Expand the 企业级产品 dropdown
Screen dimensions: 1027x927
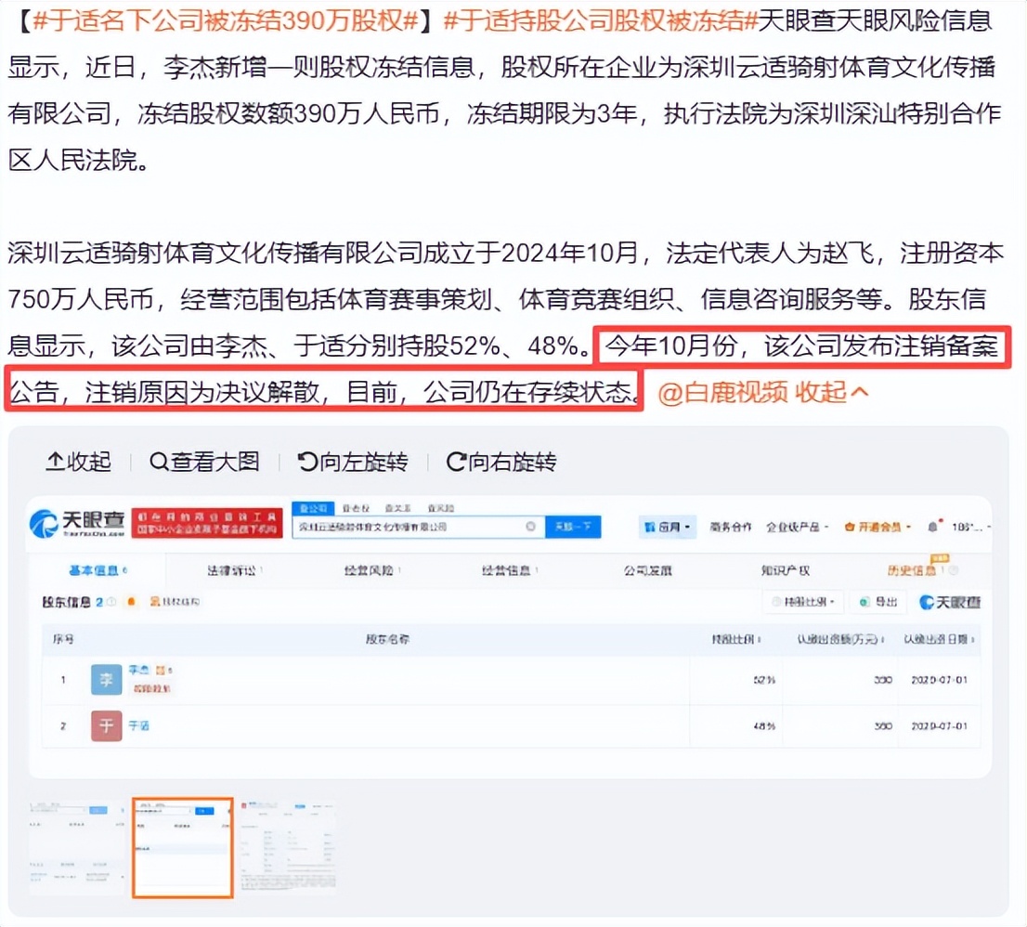click(796, 526)
